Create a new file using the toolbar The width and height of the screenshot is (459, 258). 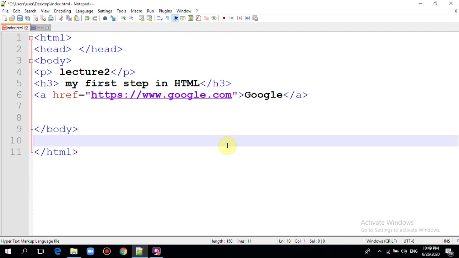[x=5, y=18]
